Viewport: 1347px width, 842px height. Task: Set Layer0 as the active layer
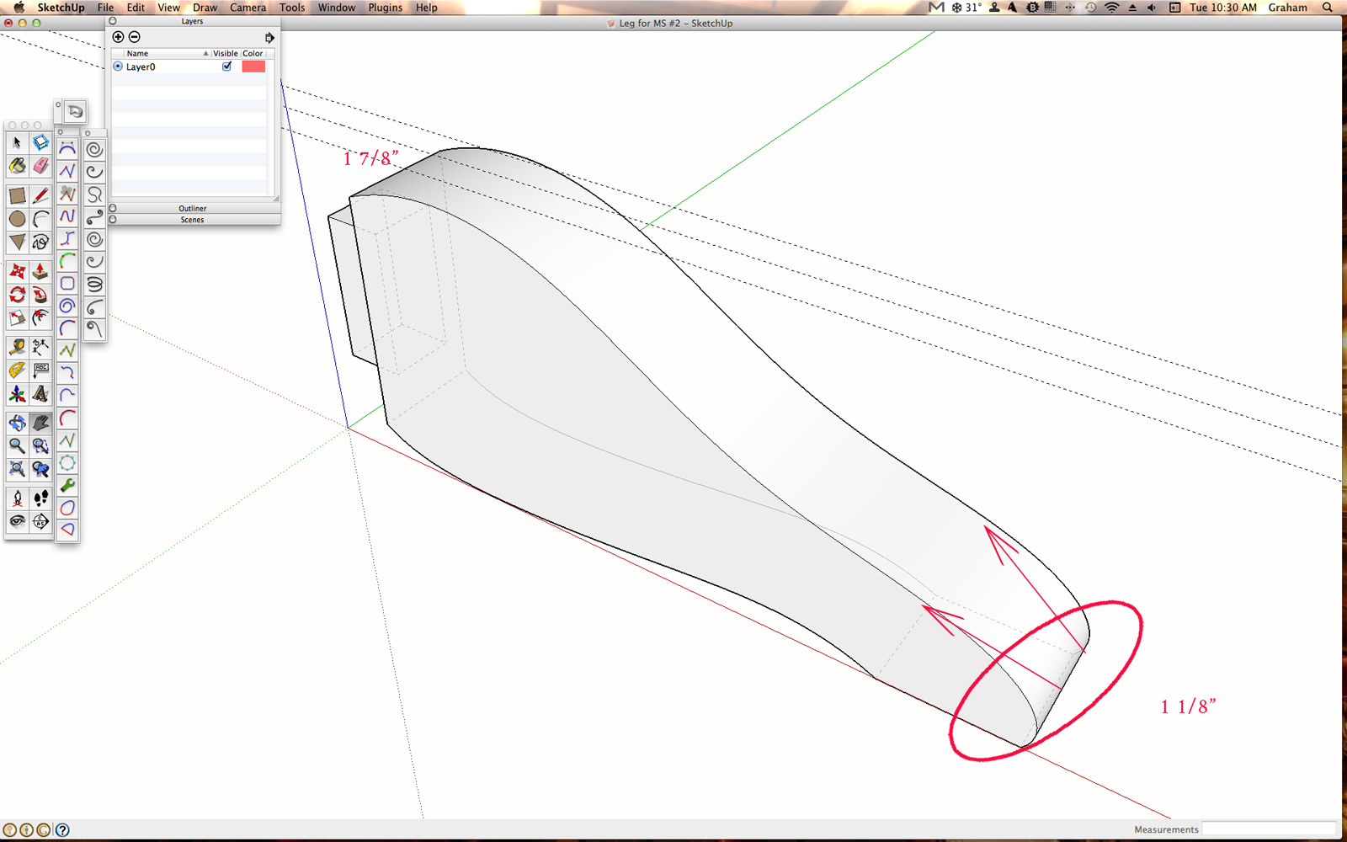pos(118,67)
